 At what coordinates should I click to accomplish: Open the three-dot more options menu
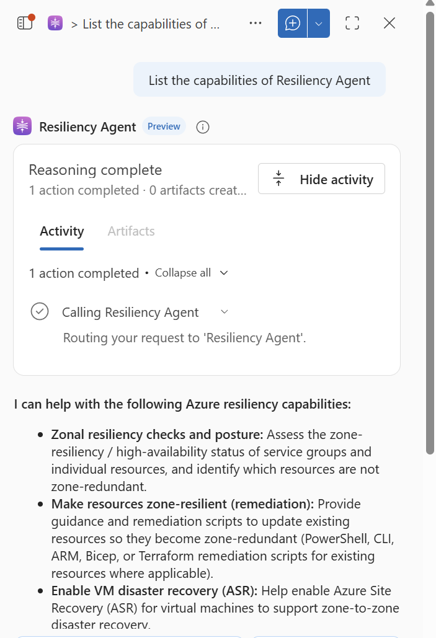coord(256,23)
